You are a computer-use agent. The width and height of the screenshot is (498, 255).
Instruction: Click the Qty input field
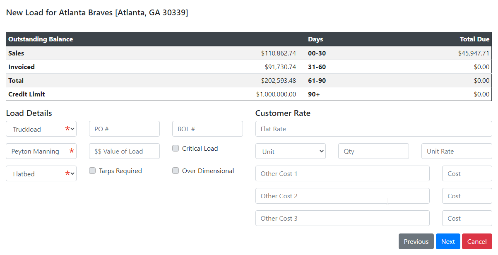373,151
